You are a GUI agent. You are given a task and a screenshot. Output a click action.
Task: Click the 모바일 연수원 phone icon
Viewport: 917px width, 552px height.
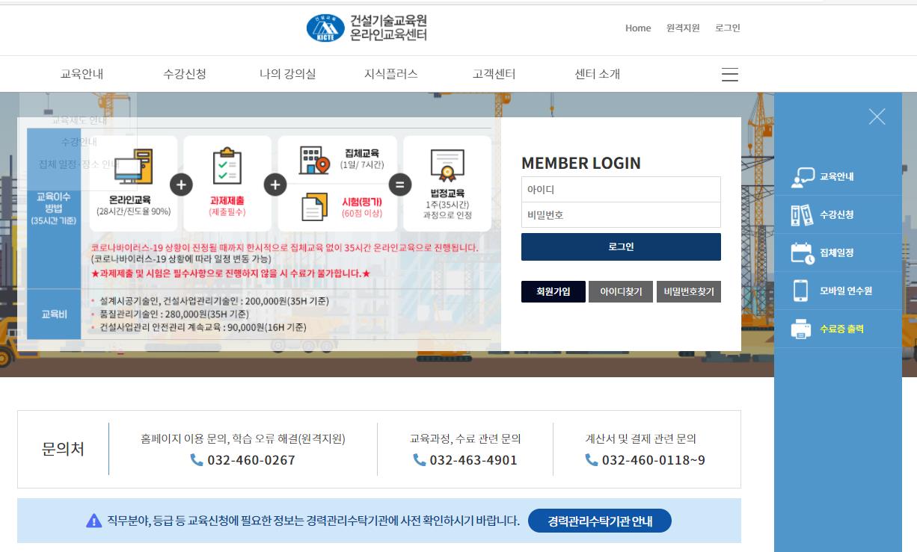pyautogui.click(x=801, y=291)
